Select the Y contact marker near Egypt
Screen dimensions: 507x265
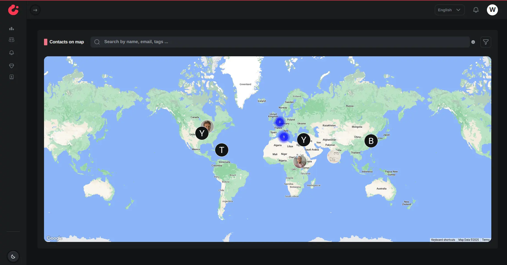click(x=304, y=140)
